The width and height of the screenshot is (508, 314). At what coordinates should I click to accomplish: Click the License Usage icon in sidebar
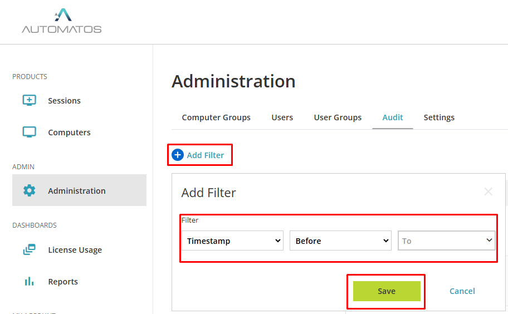29,250
